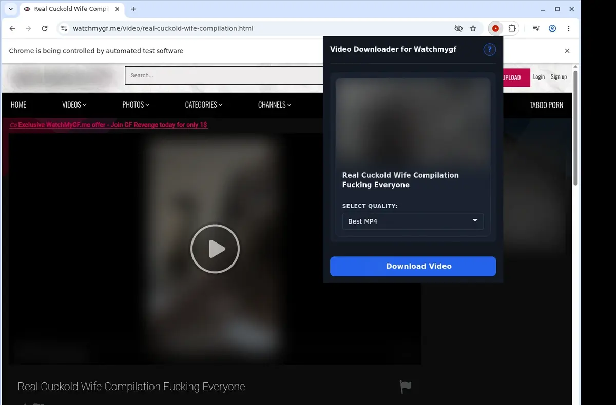Dismiss the automated test software notice
Screen dimensions: 616x405
click(x=567, y=51)
